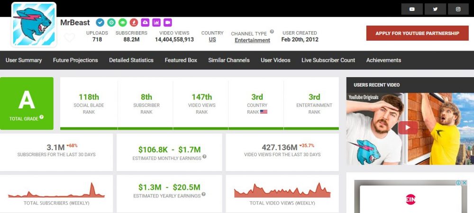The height and width of the screenshot is (213, 474).
Task: Click the MrBeast channel avatar
Action: click(34, 25)
